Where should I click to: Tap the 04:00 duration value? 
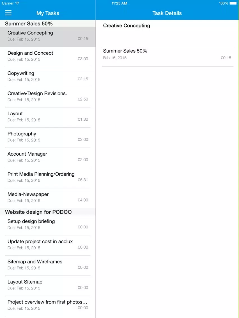[x=83, y=200]
